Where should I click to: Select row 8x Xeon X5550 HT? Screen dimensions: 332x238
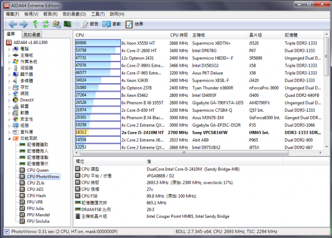pyautogui.click(x=199, y=43)
